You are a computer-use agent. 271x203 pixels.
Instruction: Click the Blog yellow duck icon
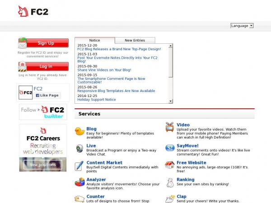tap(79, 131)
